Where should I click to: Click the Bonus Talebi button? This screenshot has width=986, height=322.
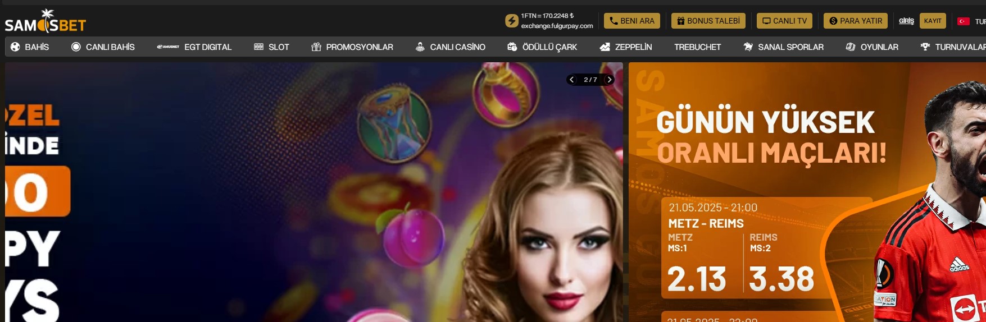click(708, 21)
